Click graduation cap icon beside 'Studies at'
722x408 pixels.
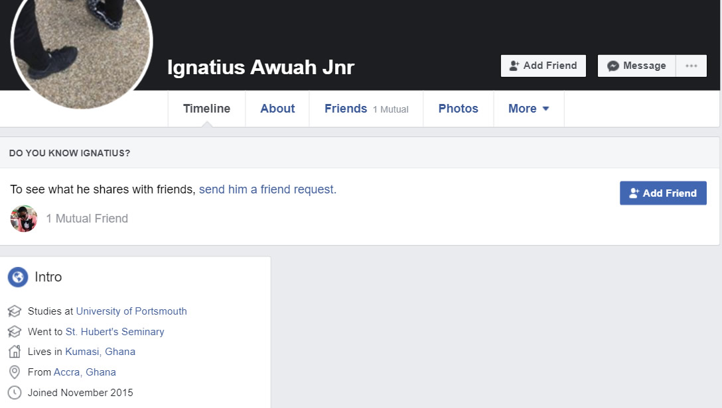coord(15,311)
